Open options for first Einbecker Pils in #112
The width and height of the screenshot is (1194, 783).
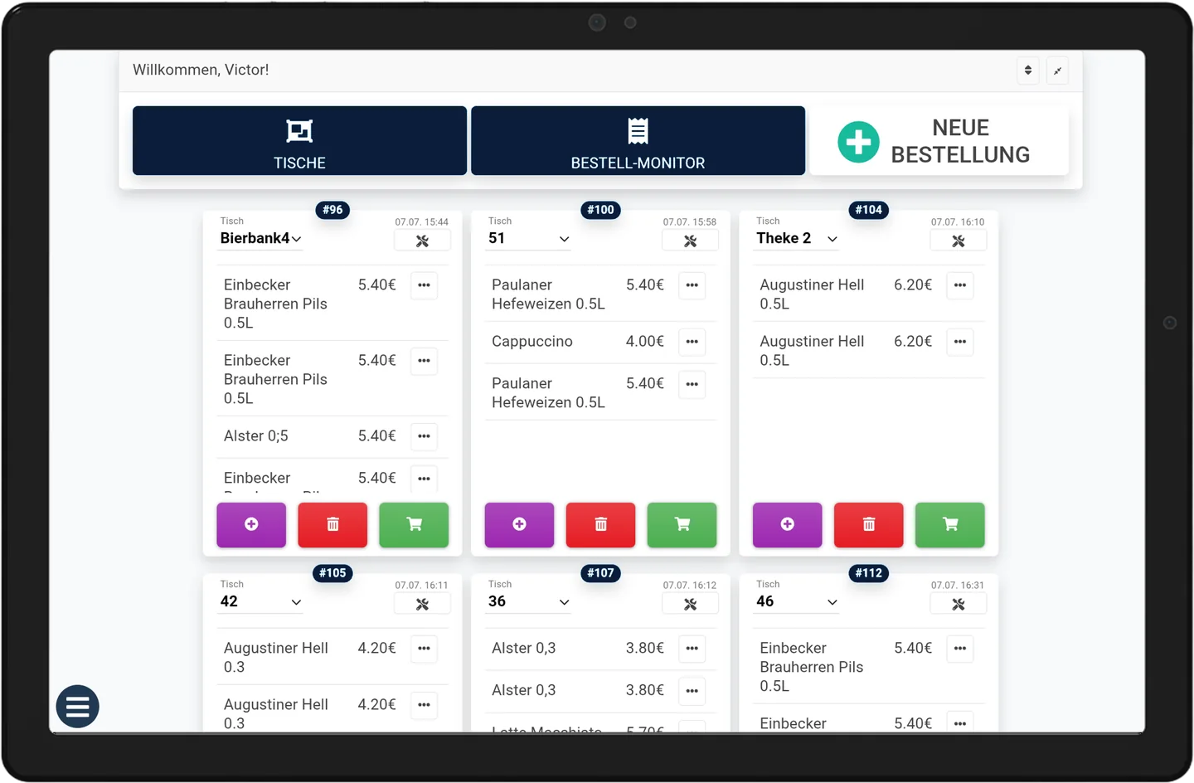tap(960, 649)
